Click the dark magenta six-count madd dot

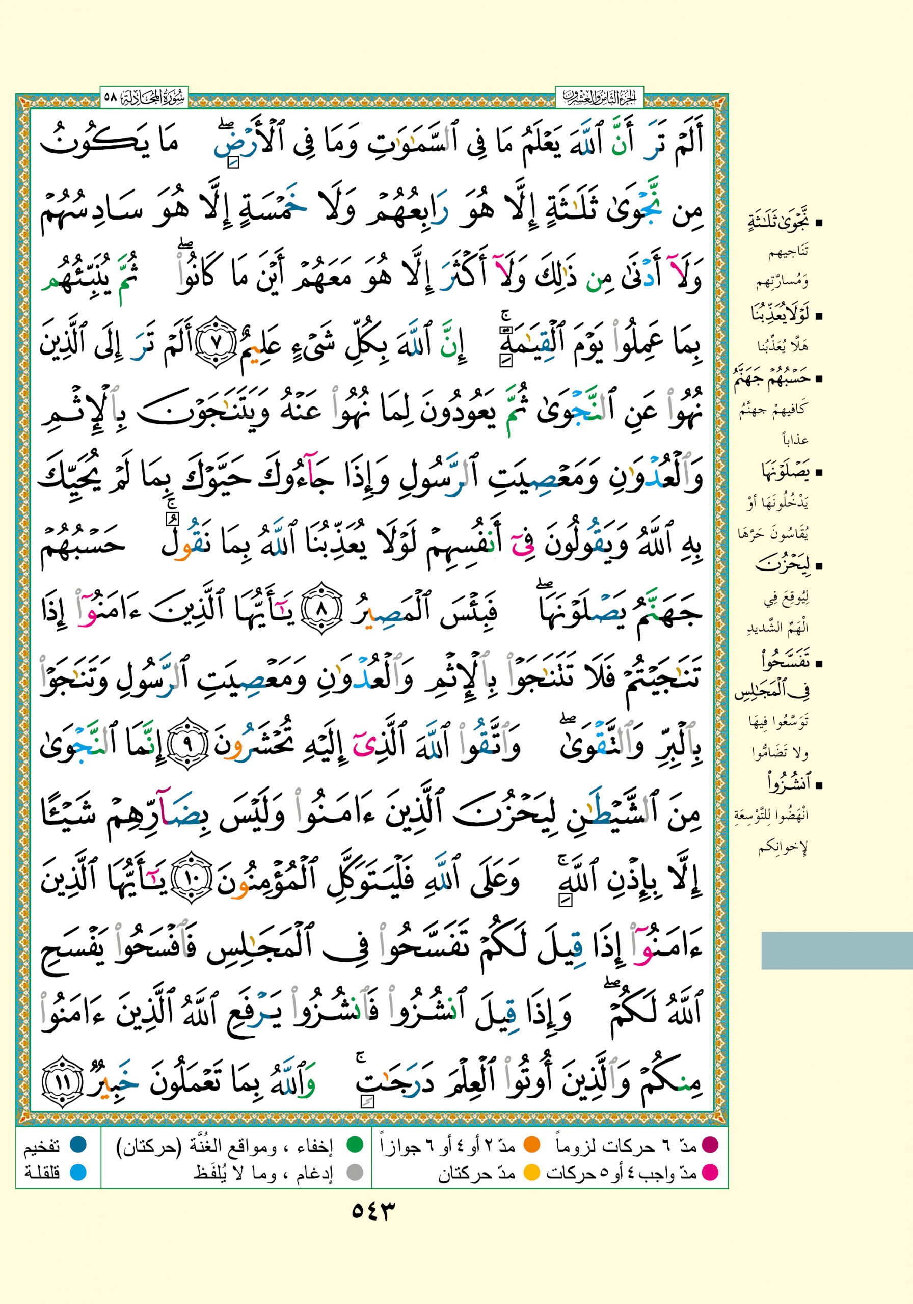click(x=710, y=1146)
